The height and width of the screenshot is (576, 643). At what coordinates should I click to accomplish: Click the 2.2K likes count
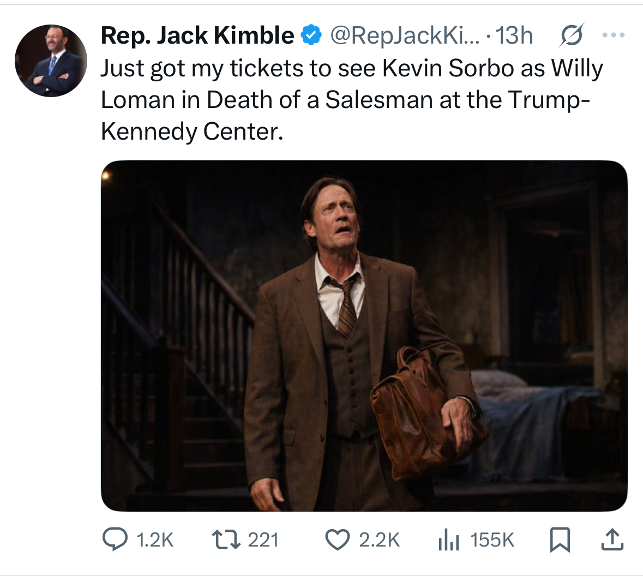point(379,540)
